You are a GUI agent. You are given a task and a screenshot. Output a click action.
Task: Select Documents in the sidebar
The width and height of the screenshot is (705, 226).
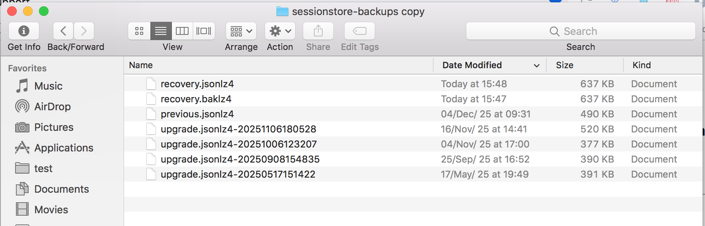61,189
